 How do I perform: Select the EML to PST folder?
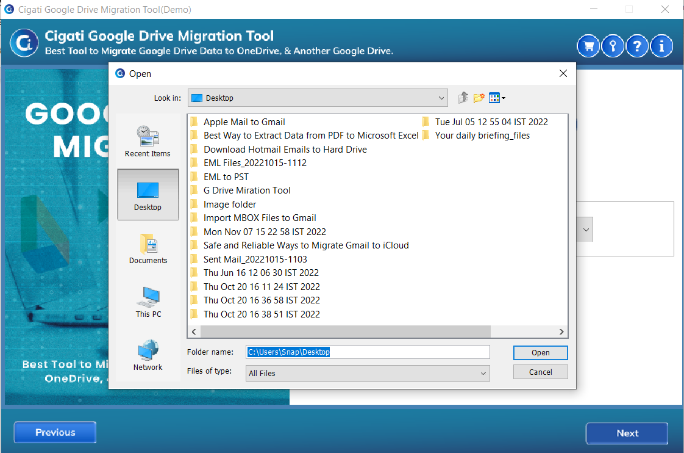click(219, 177)
